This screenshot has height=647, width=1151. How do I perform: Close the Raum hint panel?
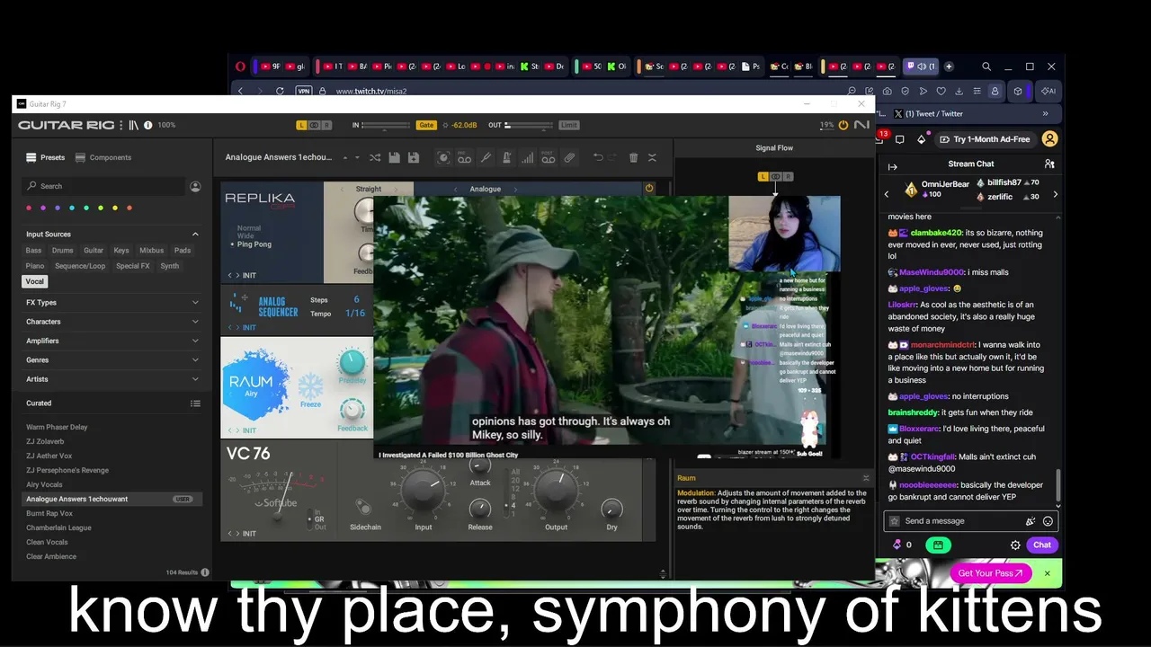[x=866, y=478]
